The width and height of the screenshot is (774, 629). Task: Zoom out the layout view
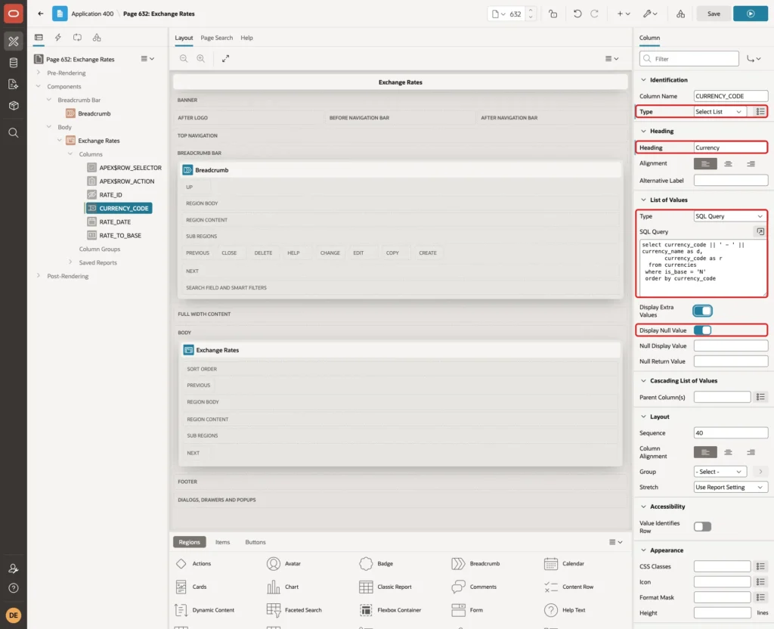coord(184,59)
